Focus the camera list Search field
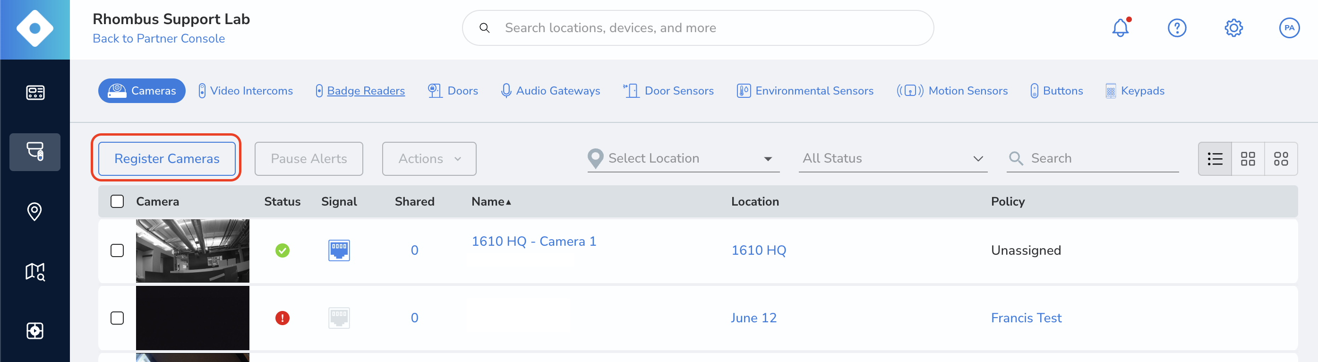1318x362 pixels. (1092, 158)
